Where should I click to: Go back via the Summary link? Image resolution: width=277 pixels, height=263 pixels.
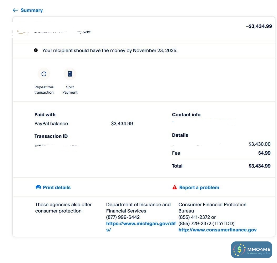point(32,10)
